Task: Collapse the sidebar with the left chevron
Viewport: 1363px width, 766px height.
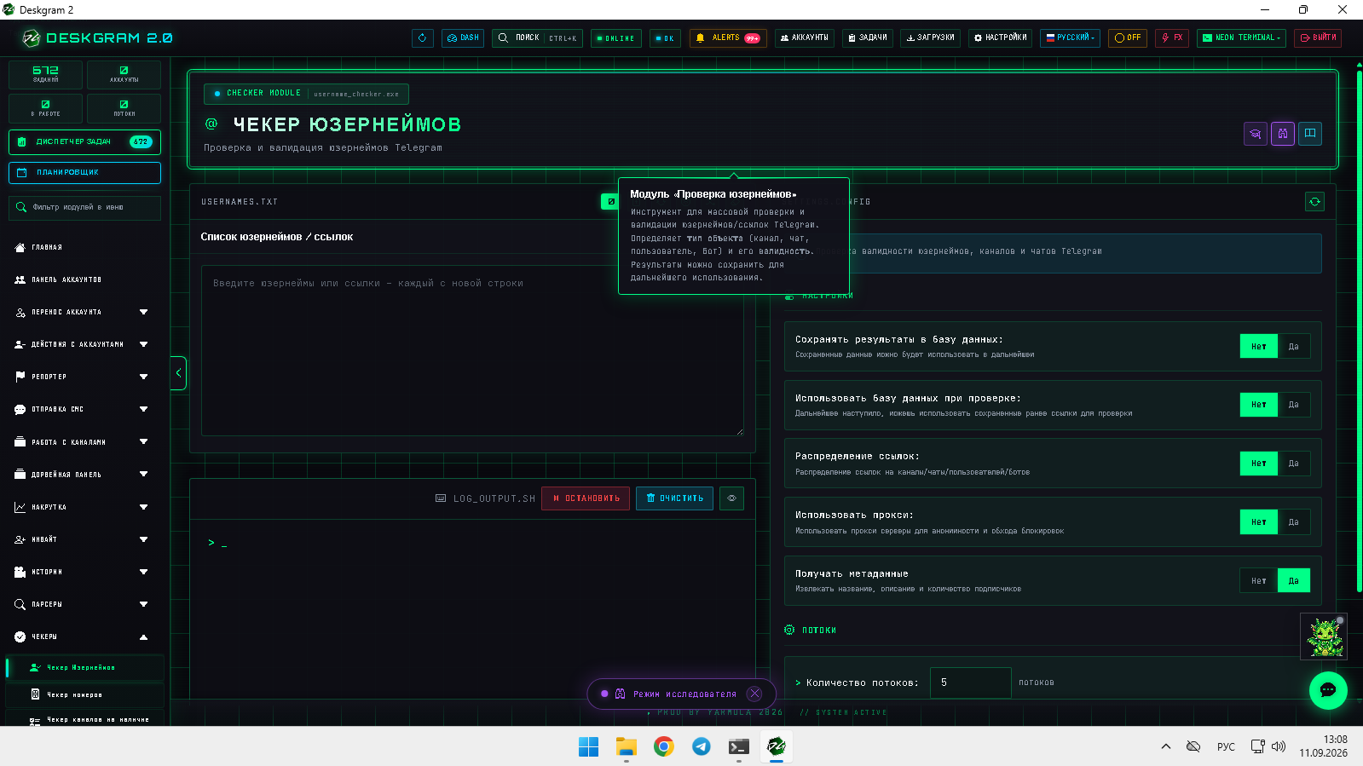Action: pos(178,373)
